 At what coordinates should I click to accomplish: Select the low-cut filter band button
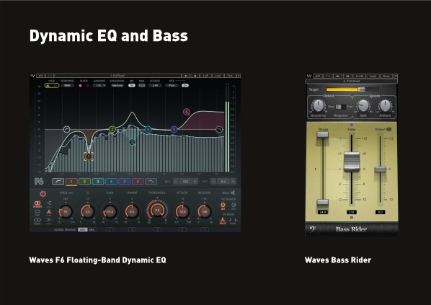point(58,182)
